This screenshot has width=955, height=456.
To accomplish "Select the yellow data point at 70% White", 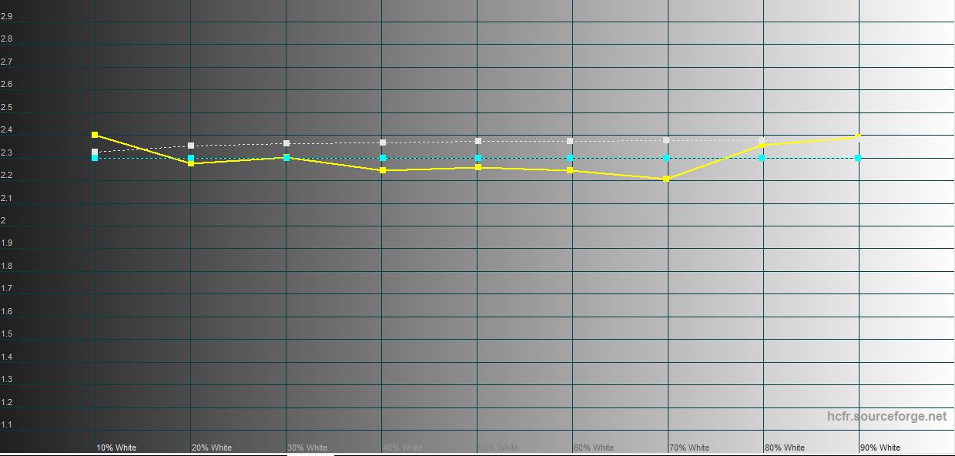I will 666,179.
